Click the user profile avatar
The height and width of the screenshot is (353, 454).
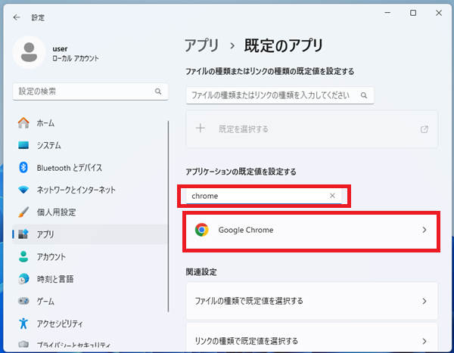[x=29, y=52]
